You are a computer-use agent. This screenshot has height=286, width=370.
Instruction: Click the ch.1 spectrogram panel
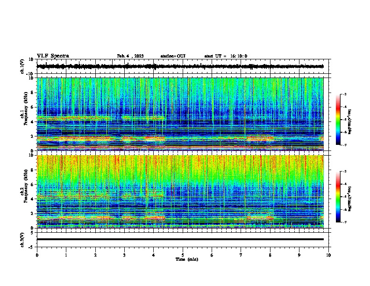(x=180, y=114)
